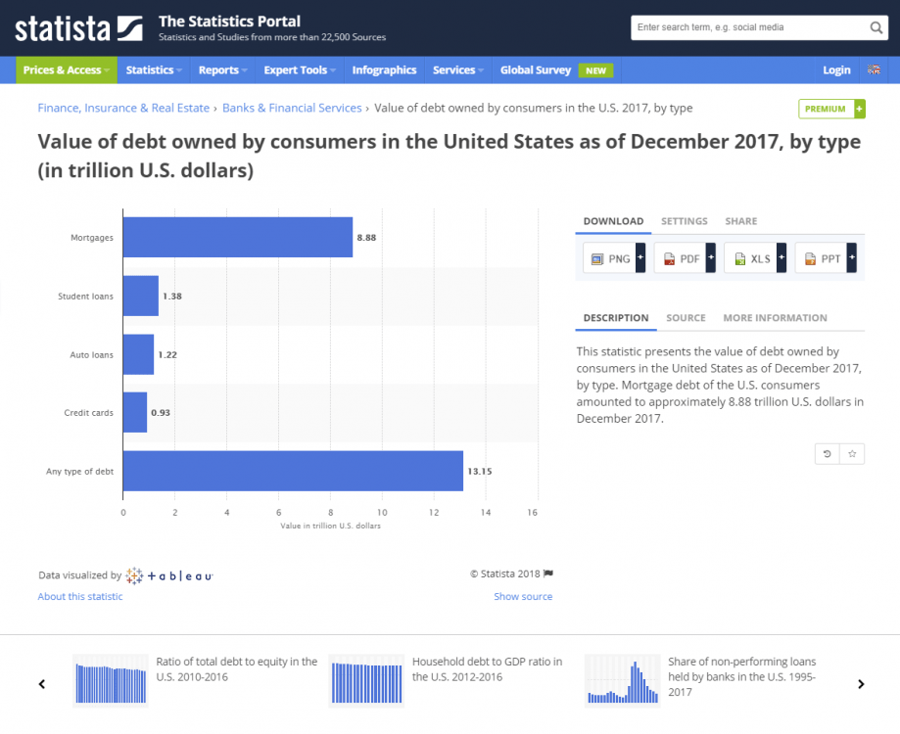Click the search magnifier icon
Screen dimensions: 900x734
click(x=876, y=27)
